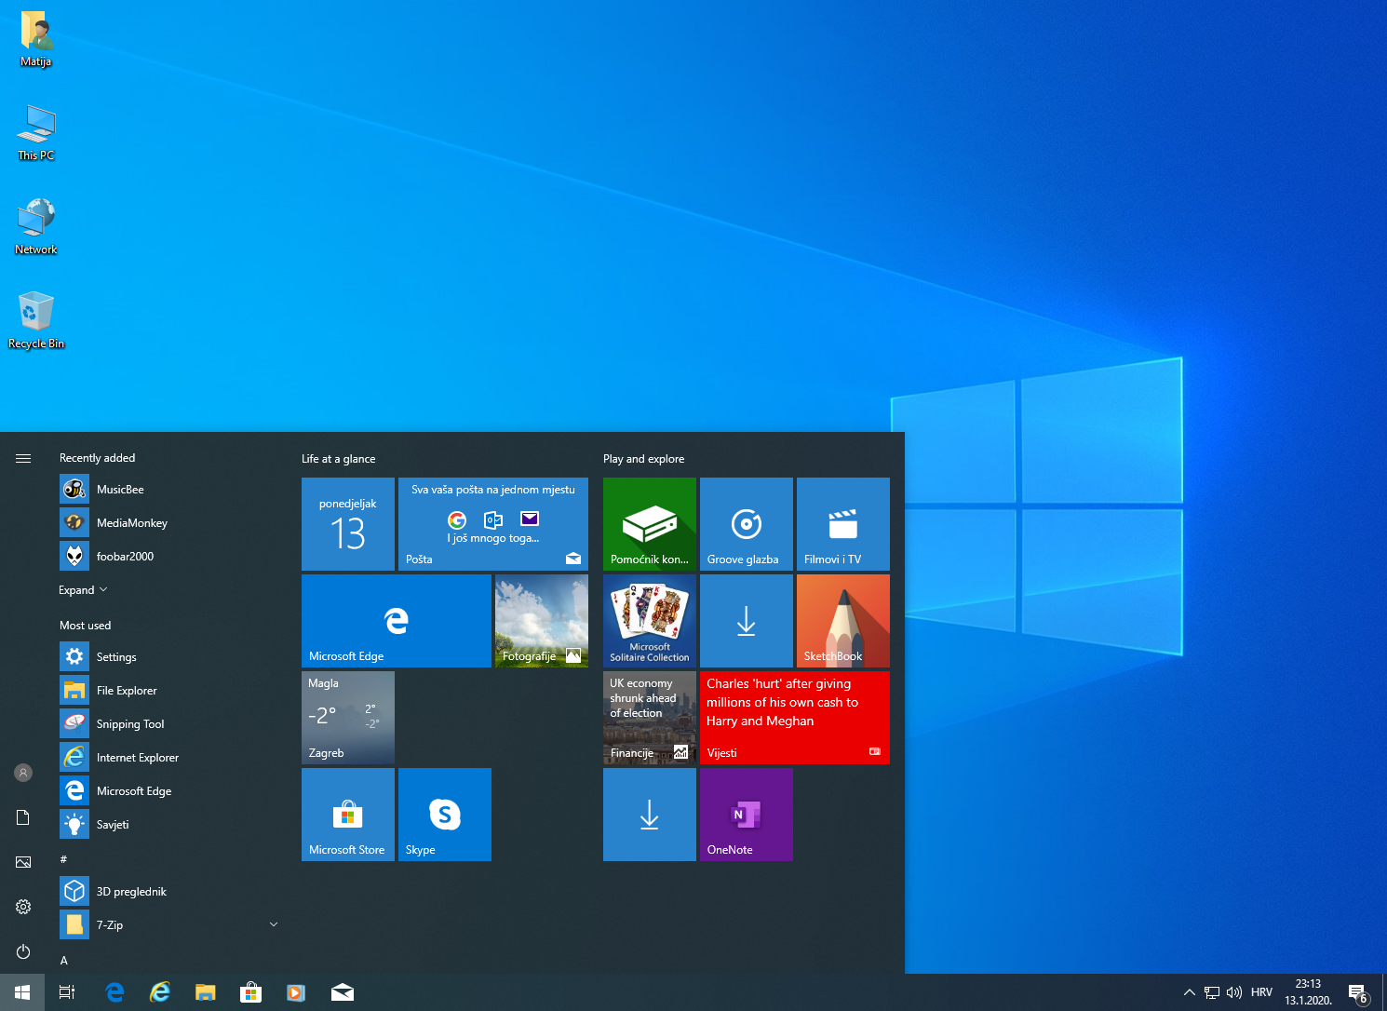Open the Microsoft Store tile
1387x1011 pixels.
[x=348, y=815]
